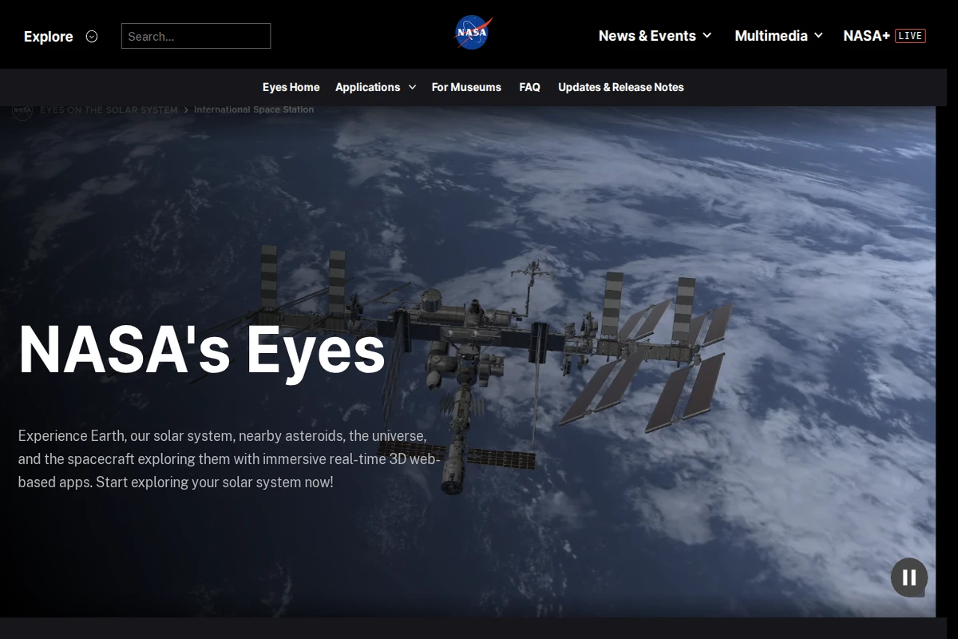Click the NASA logo in header

[473, 34]
